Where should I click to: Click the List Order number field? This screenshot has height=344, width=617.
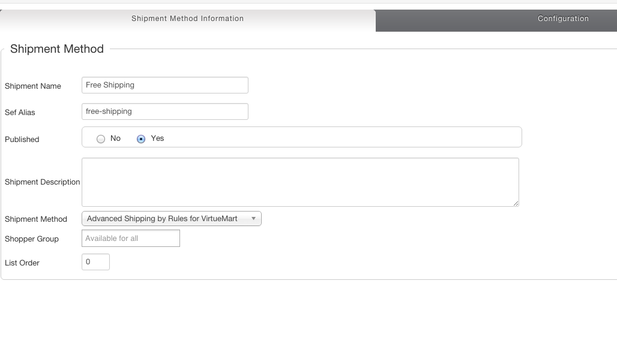click(95, 262)
